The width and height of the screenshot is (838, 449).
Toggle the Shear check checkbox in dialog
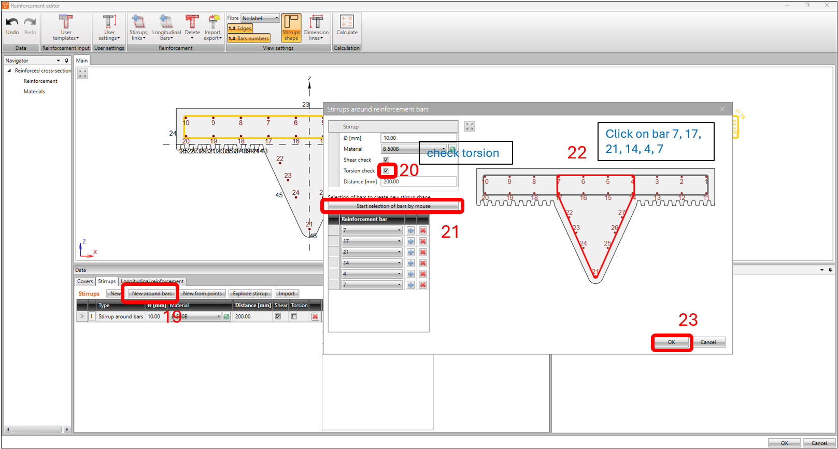coord(386,160)
